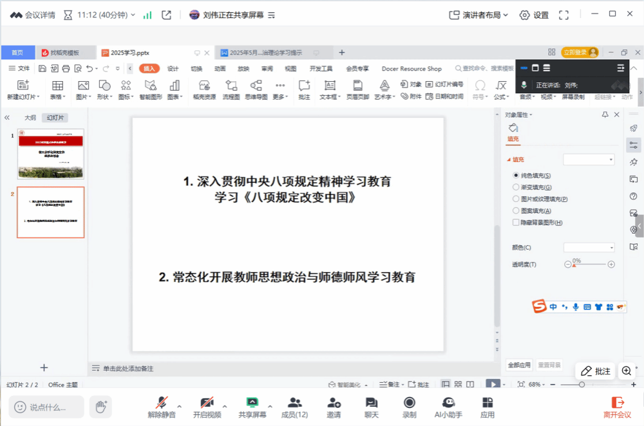644x426 pixels.
Task: Select slide 1 thumbnail
Action: click(50, 154)
